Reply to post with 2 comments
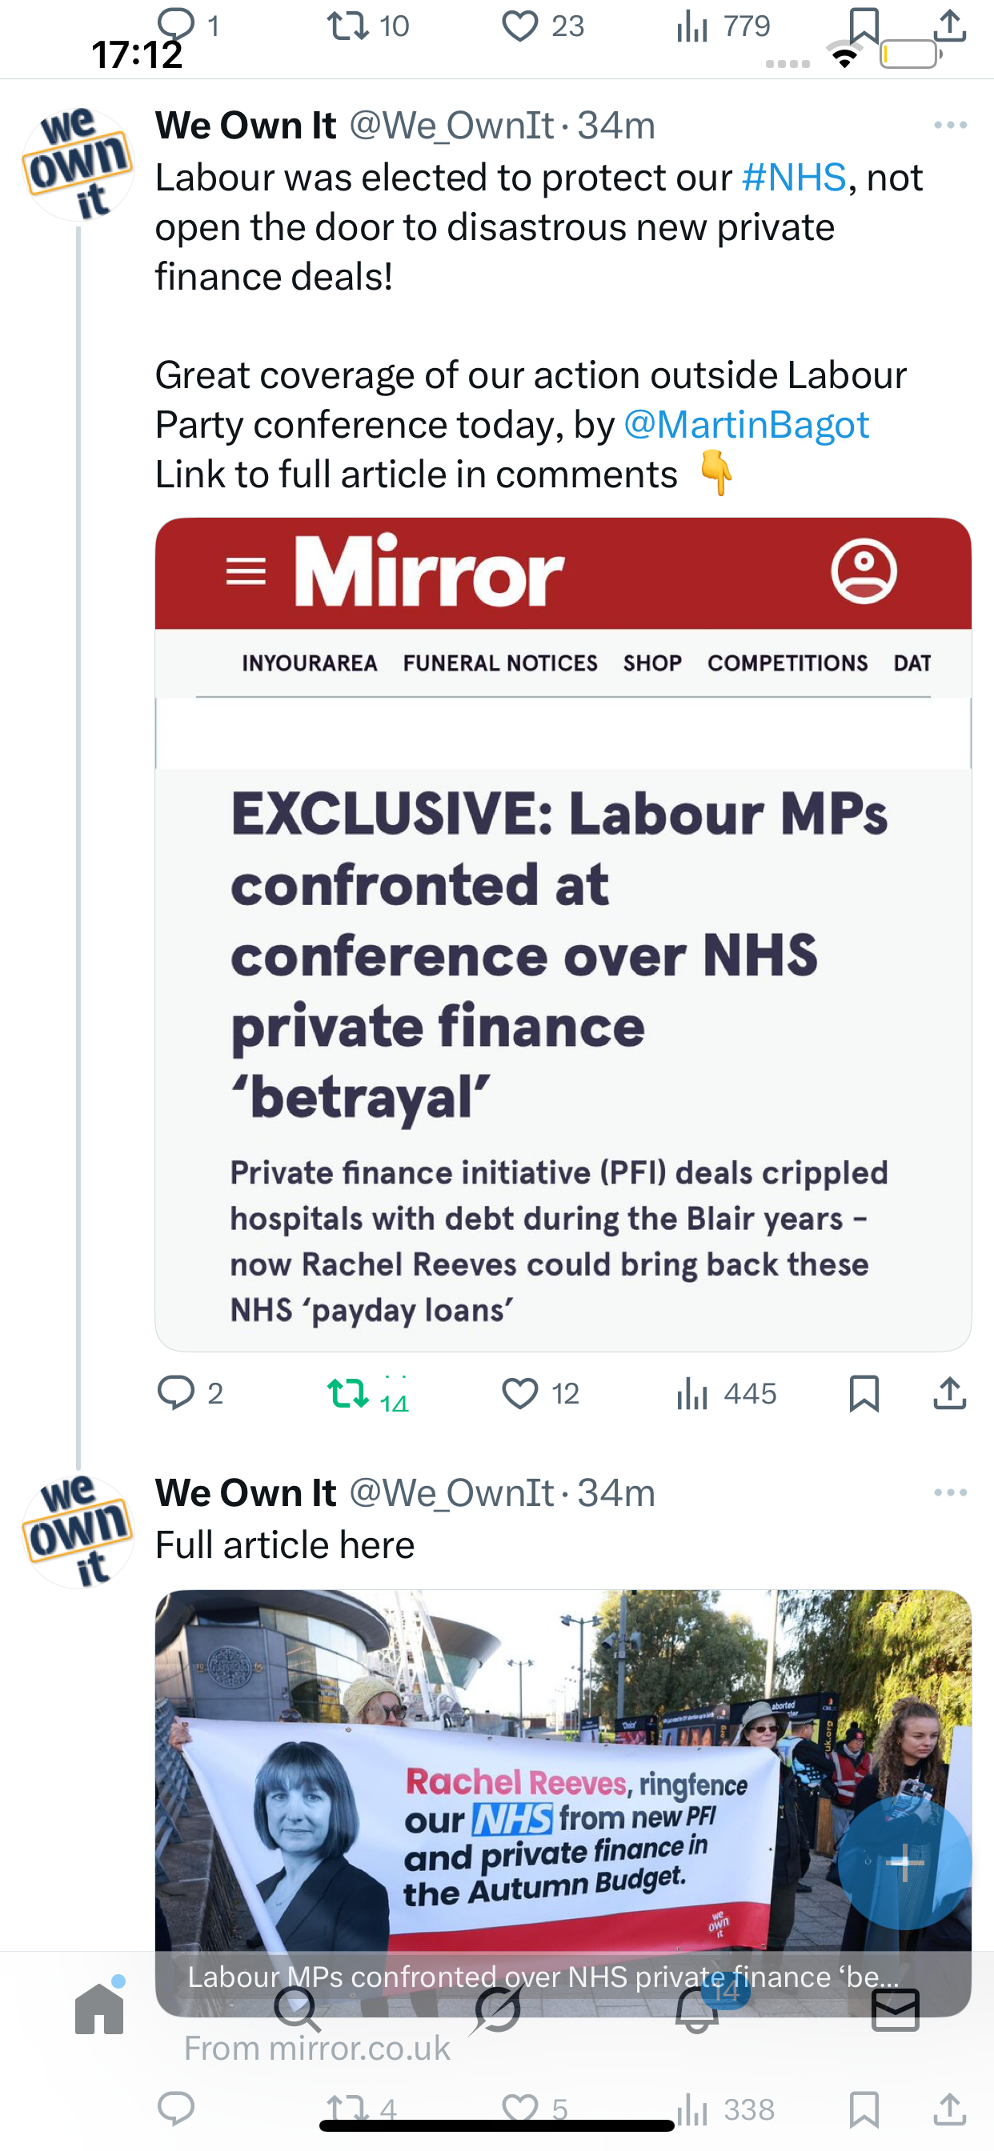Screen dimensions: 994x2151 point(176,1394)
